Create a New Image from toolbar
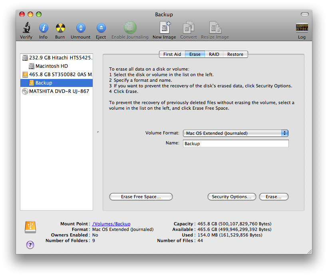Screen dimensions: 328x276 (x=164, y=28)
